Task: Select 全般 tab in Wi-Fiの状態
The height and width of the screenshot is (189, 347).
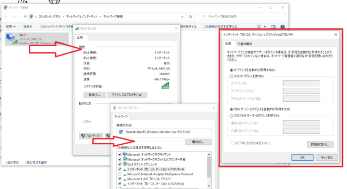Action: (80, 37)
